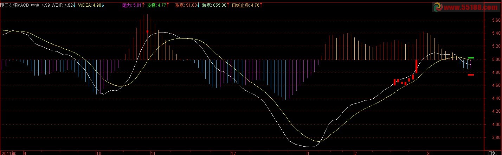
Task: Click the 4.80 price scale label
Action: [x=496, y=72]
